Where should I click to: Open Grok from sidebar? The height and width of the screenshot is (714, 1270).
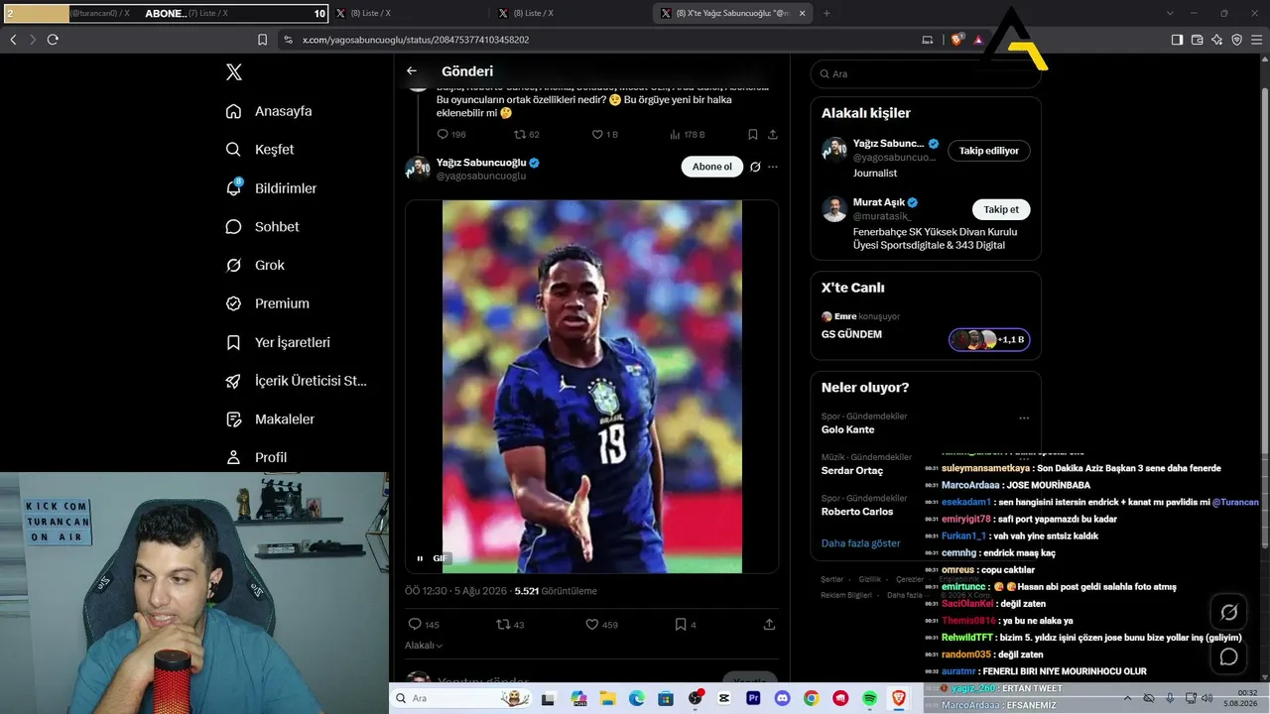[255, 266]
